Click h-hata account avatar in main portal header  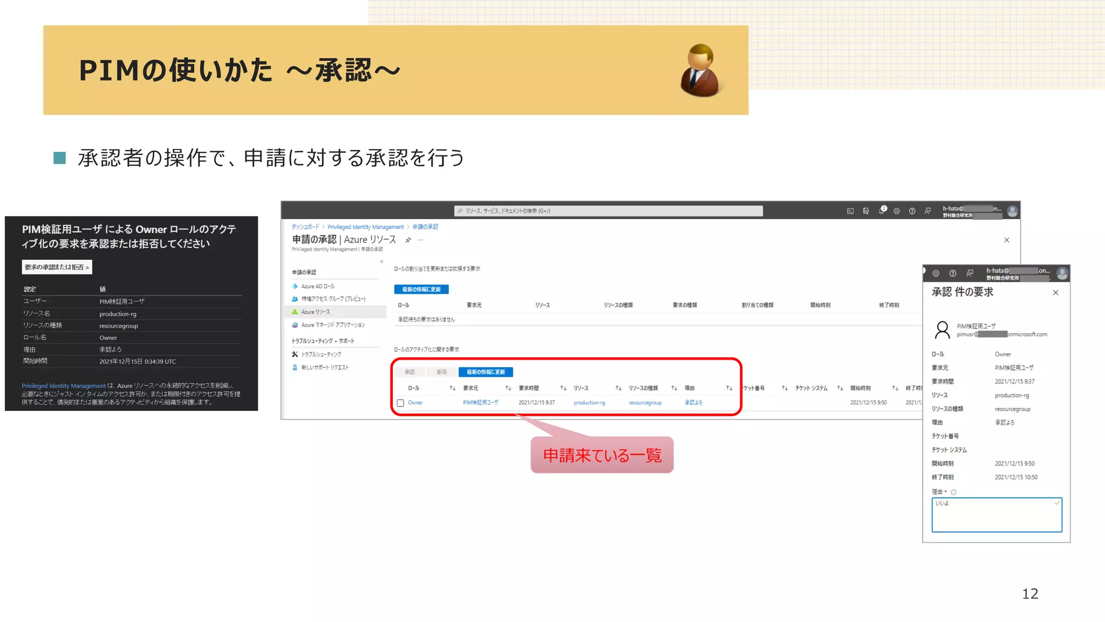pyautogui.click(x=1013, y=211)
